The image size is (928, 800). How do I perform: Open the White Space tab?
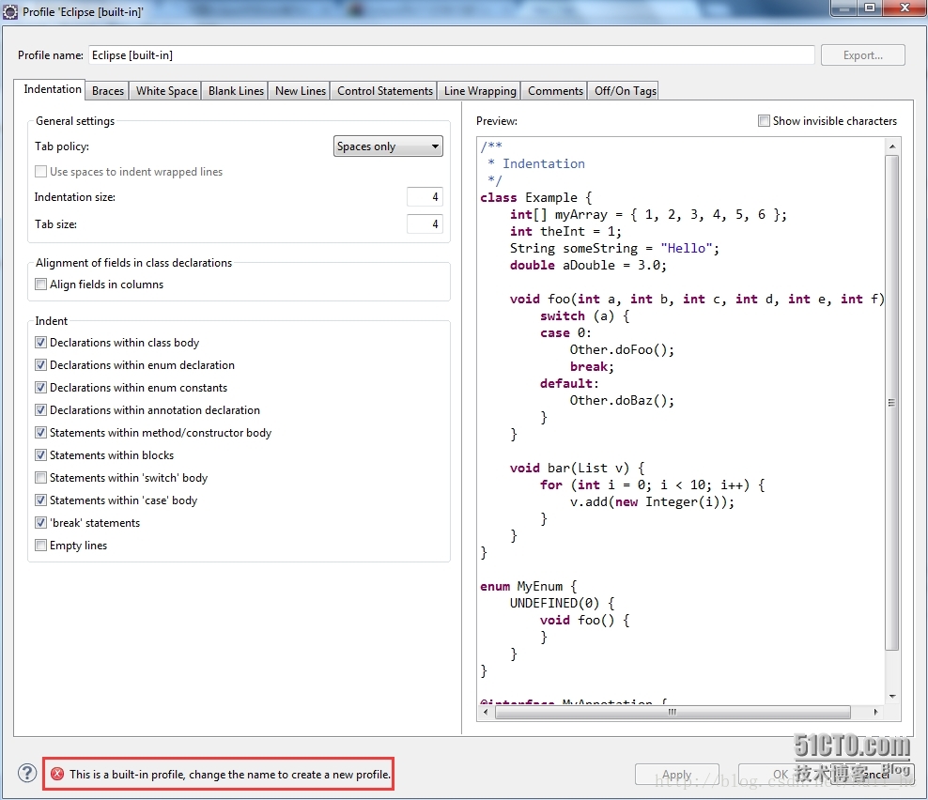click(x=166, y=90)
